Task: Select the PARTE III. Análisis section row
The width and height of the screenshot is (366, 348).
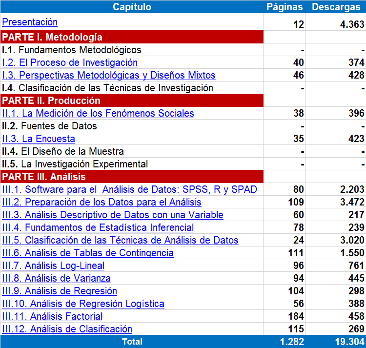Action: click(132, 177)
